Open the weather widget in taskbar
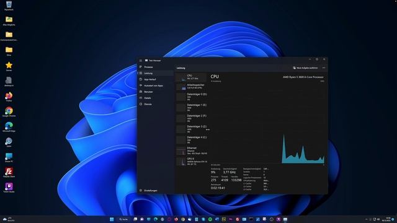The height and width of the screenshot is (223, 397). pyautogui.click(x=9, y=219)
